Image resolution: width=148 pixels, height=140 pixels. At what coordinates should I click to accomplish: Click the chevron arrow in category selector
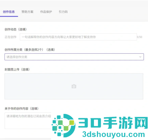[x=140, y=57]
